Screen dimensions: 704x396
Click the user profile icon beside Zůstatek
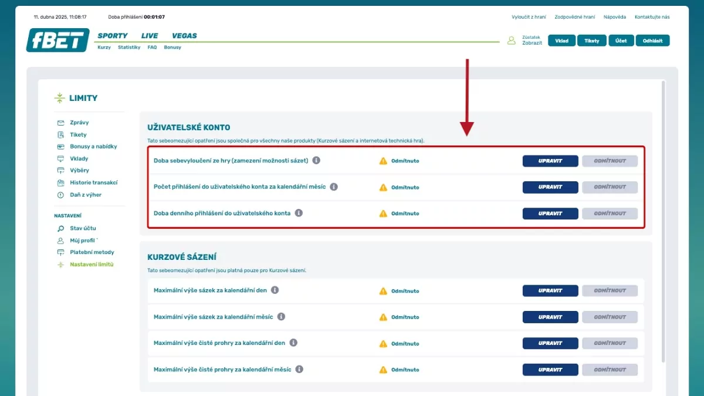pos(512,40)
